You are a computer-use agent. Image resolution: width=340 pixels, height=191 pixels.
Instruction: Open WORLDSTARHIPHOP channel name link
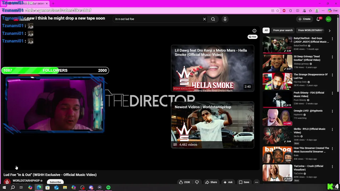[26, 181]
